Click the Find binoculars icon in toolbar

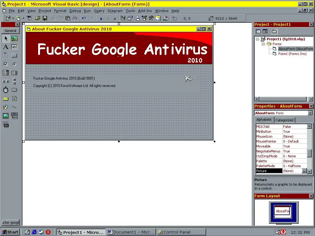[75, 18]
